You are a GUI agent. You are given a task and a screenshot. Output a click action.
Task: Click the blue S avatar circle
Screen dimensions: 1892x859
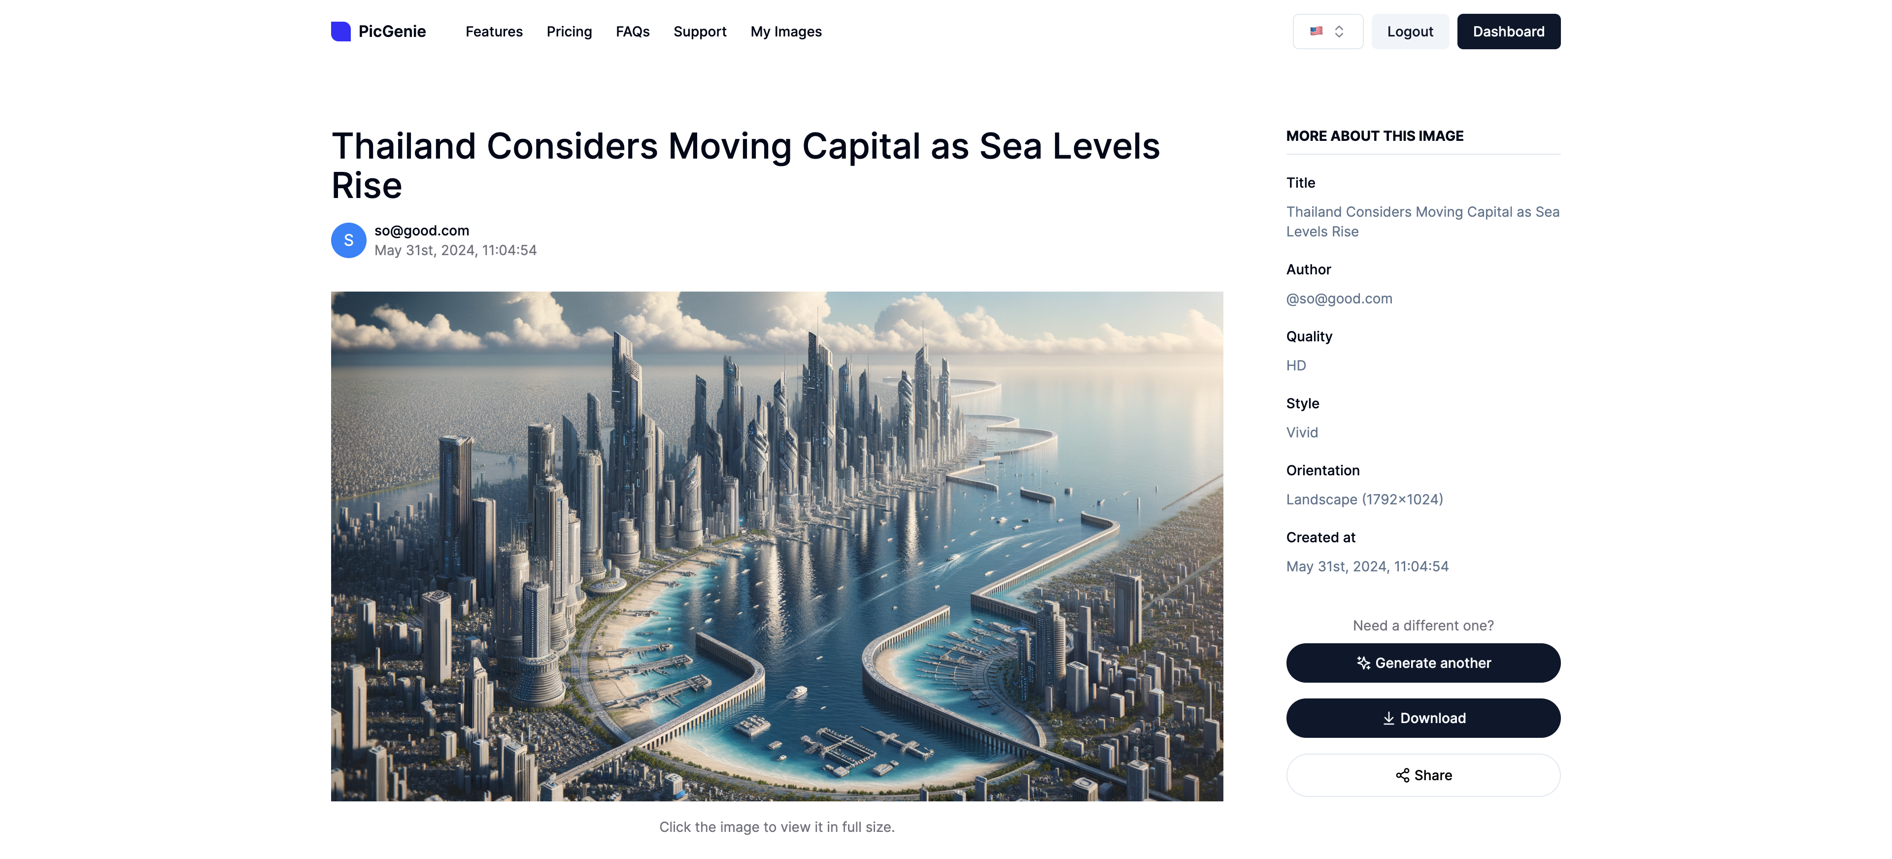coord(349,240)
